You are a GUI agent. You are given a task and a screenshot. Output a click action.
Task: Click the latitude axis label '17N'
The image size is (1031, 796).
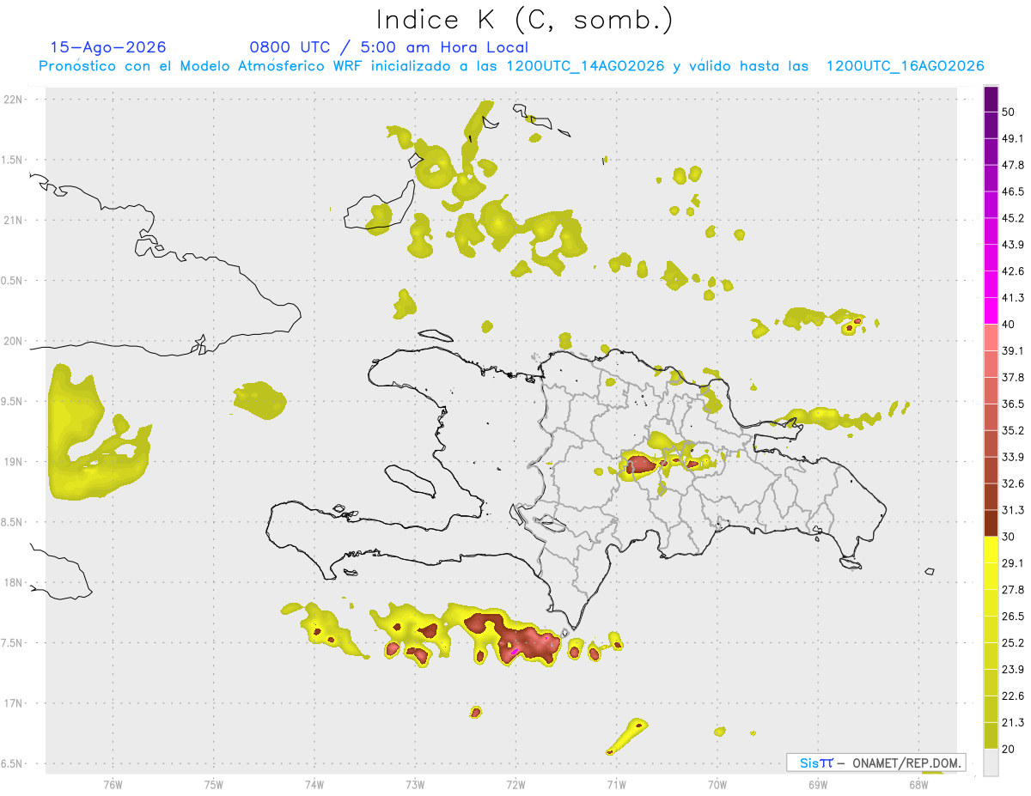(15, 703)
